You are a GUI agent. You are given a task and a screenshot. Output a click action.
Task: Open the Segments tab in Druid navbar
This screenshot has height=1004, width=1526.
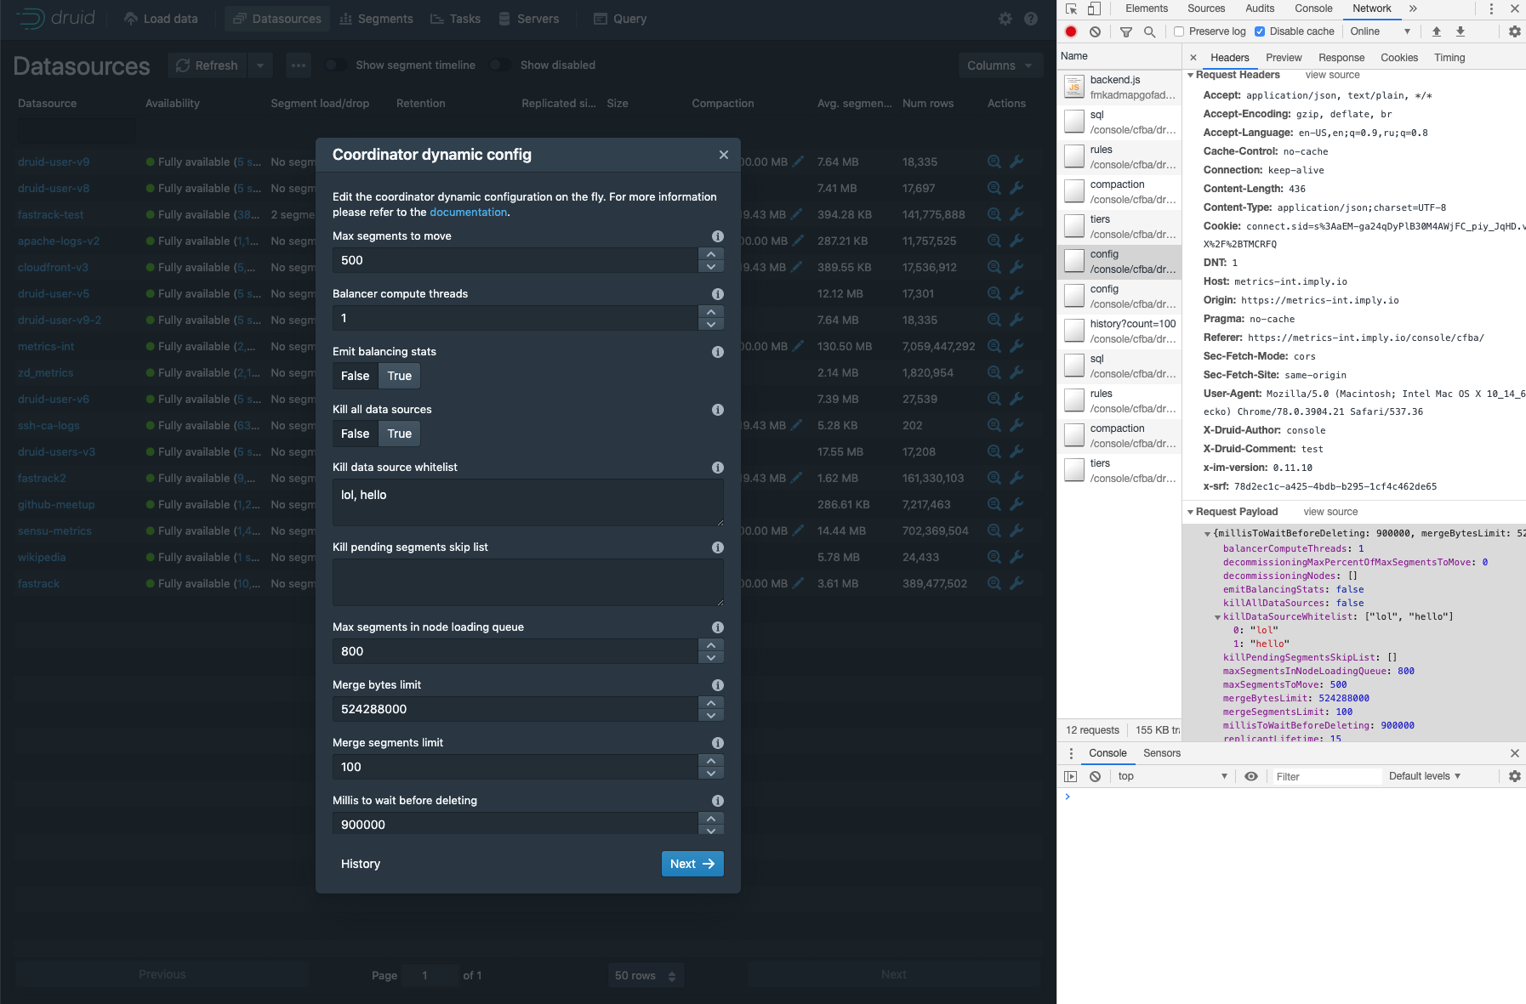[x=376, y=19]
